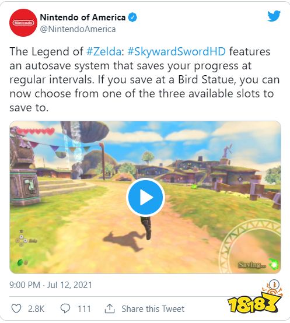The image size is (290, 323).
Task: Click the tweet body text about autosave
Action: (x=145, y=80)
